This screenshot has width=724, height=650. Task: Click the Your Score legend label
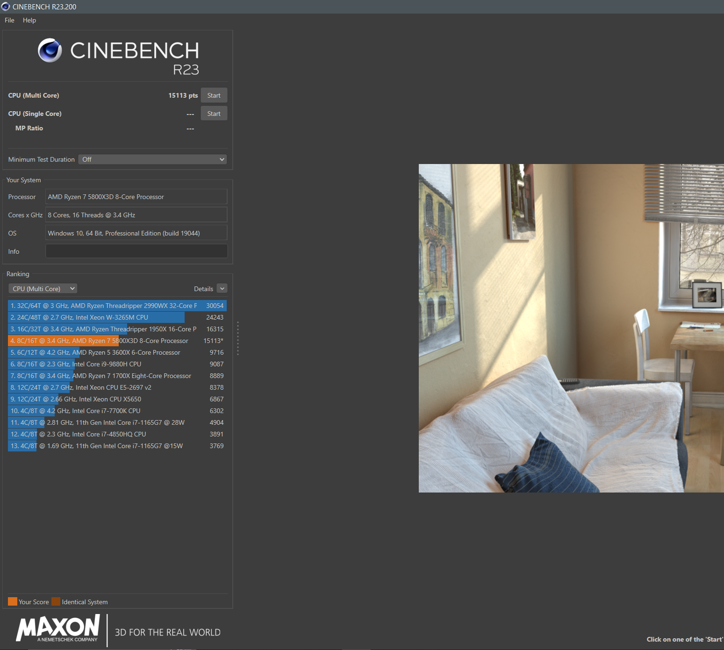click(x=34, y=602)
